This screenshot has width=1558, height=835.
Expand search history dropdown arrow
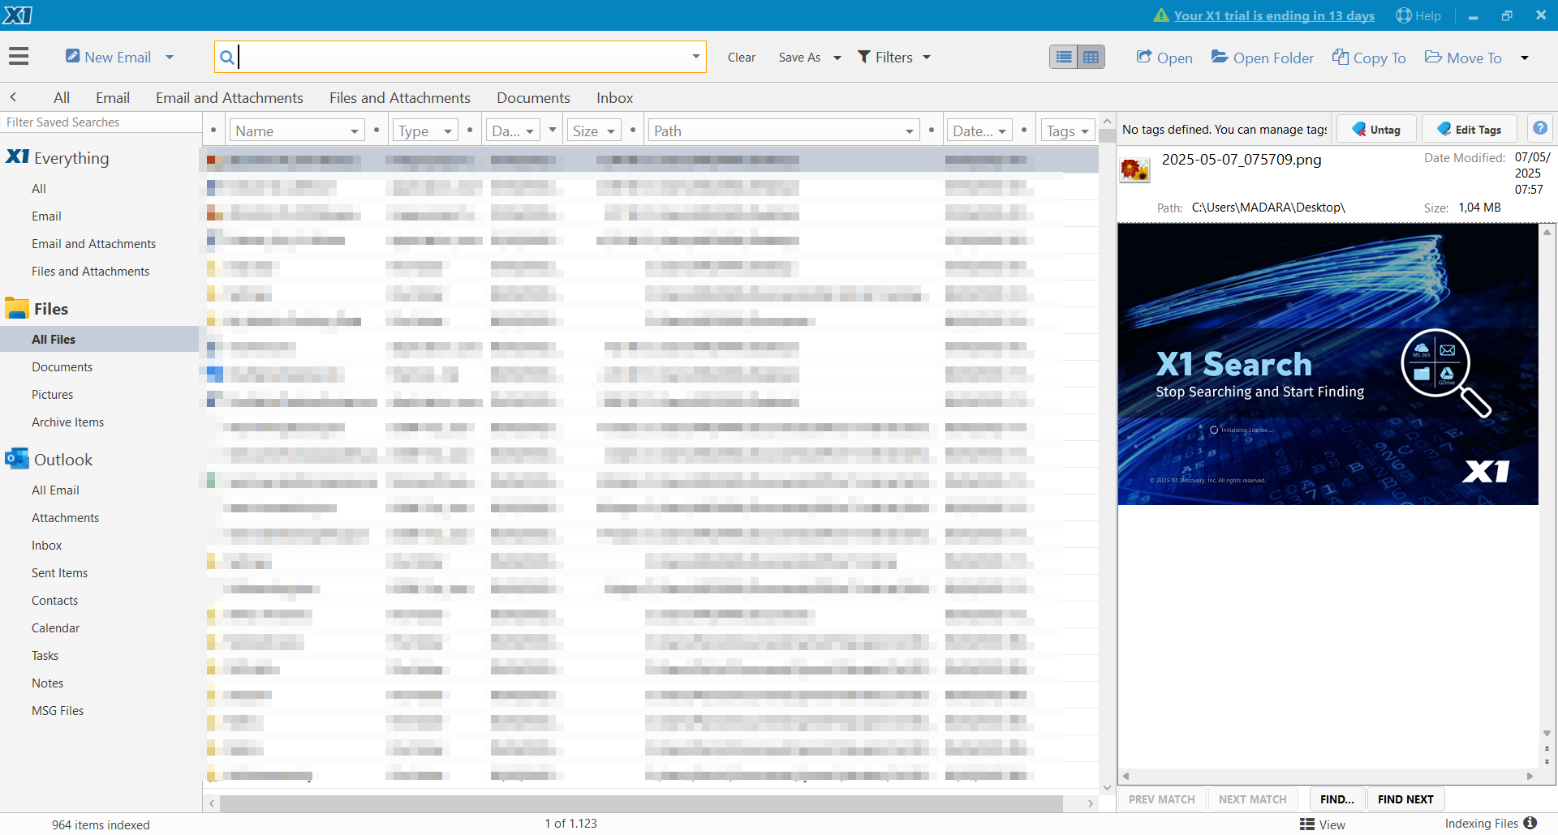(695, 57)
